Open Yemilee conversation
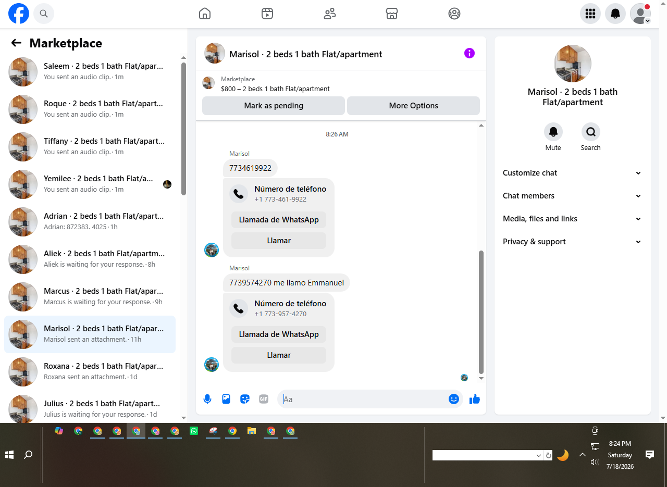This screenshot has width=667, height=487. (90, 184)
